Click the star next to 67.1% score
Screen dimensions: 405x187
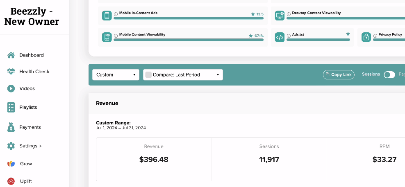point(250,36)
